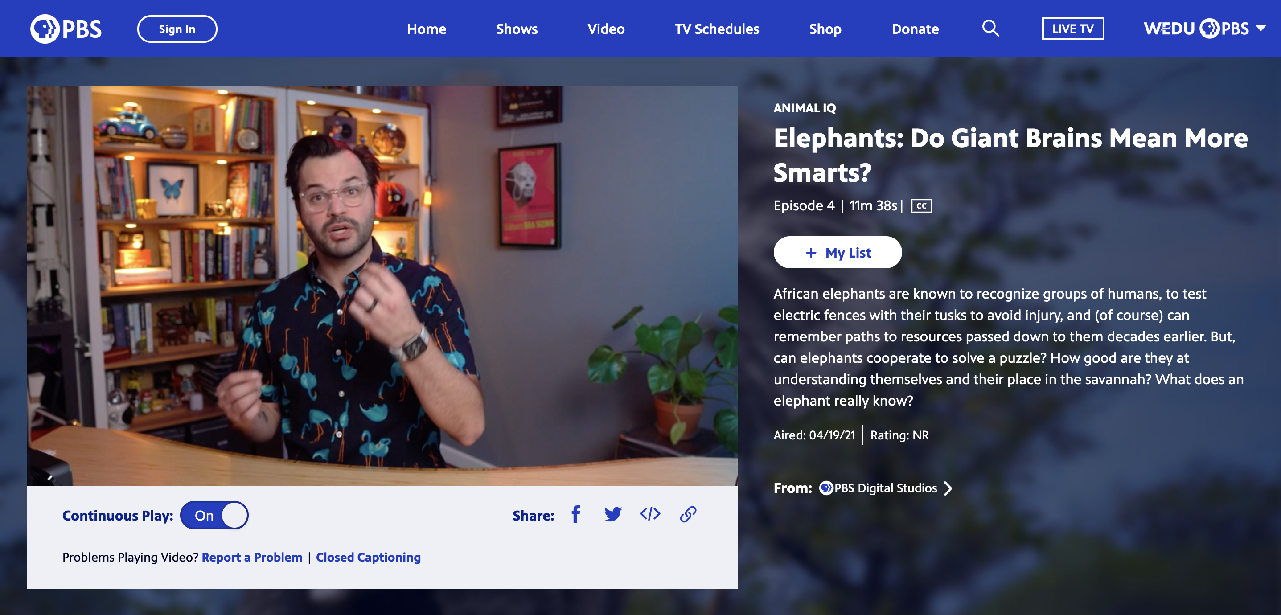Share the video on Facebook
The image size is (1281, 615).
pos(576,514)
